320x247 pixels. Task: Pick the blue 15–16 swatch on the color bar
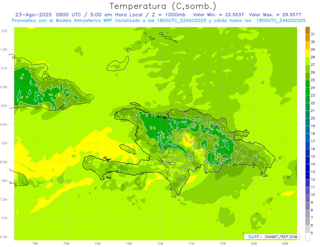(307, 153)
